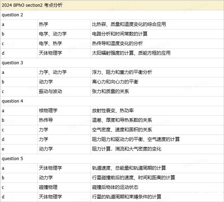This screenshot has width=224, height=202.
Task: Select the cell "行星碰撞前后的速度、时间和距离的计算"
Action: 157,178
